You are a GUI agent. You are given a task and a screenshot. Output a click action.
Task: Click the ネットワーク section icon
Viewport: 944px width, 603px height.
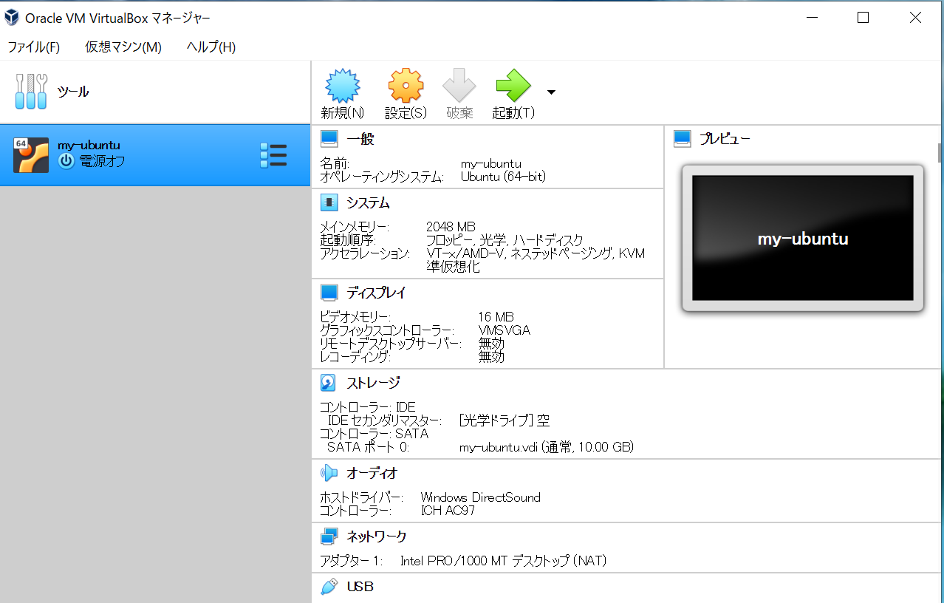pos(329,536)
